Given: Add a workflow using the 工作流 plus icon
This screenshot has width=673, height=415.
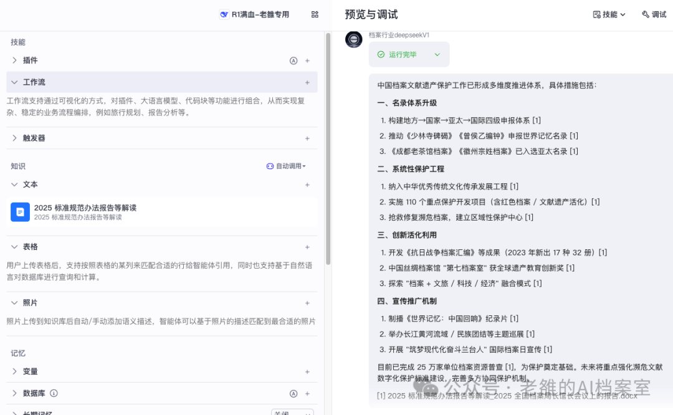Looking at the screenshot, I should (x=307, y=82).
